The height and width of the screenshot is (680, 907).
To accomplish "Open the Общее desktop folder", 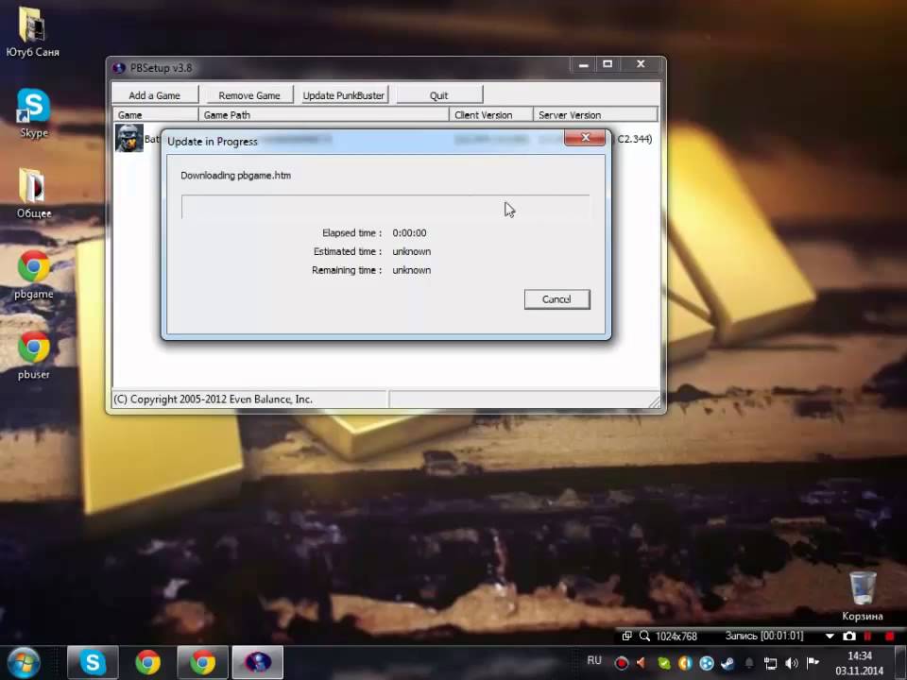I will coord(34,193).
